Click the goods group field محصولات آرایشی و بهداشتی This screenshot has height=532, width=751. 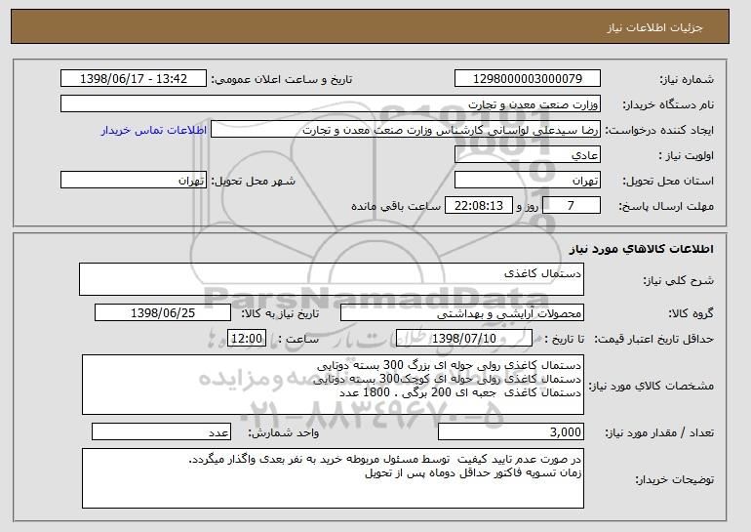click(462, 313)
